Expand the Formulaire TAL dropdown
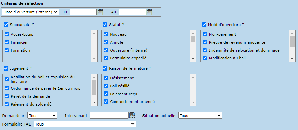298x130 pixels. click(85, 124)
